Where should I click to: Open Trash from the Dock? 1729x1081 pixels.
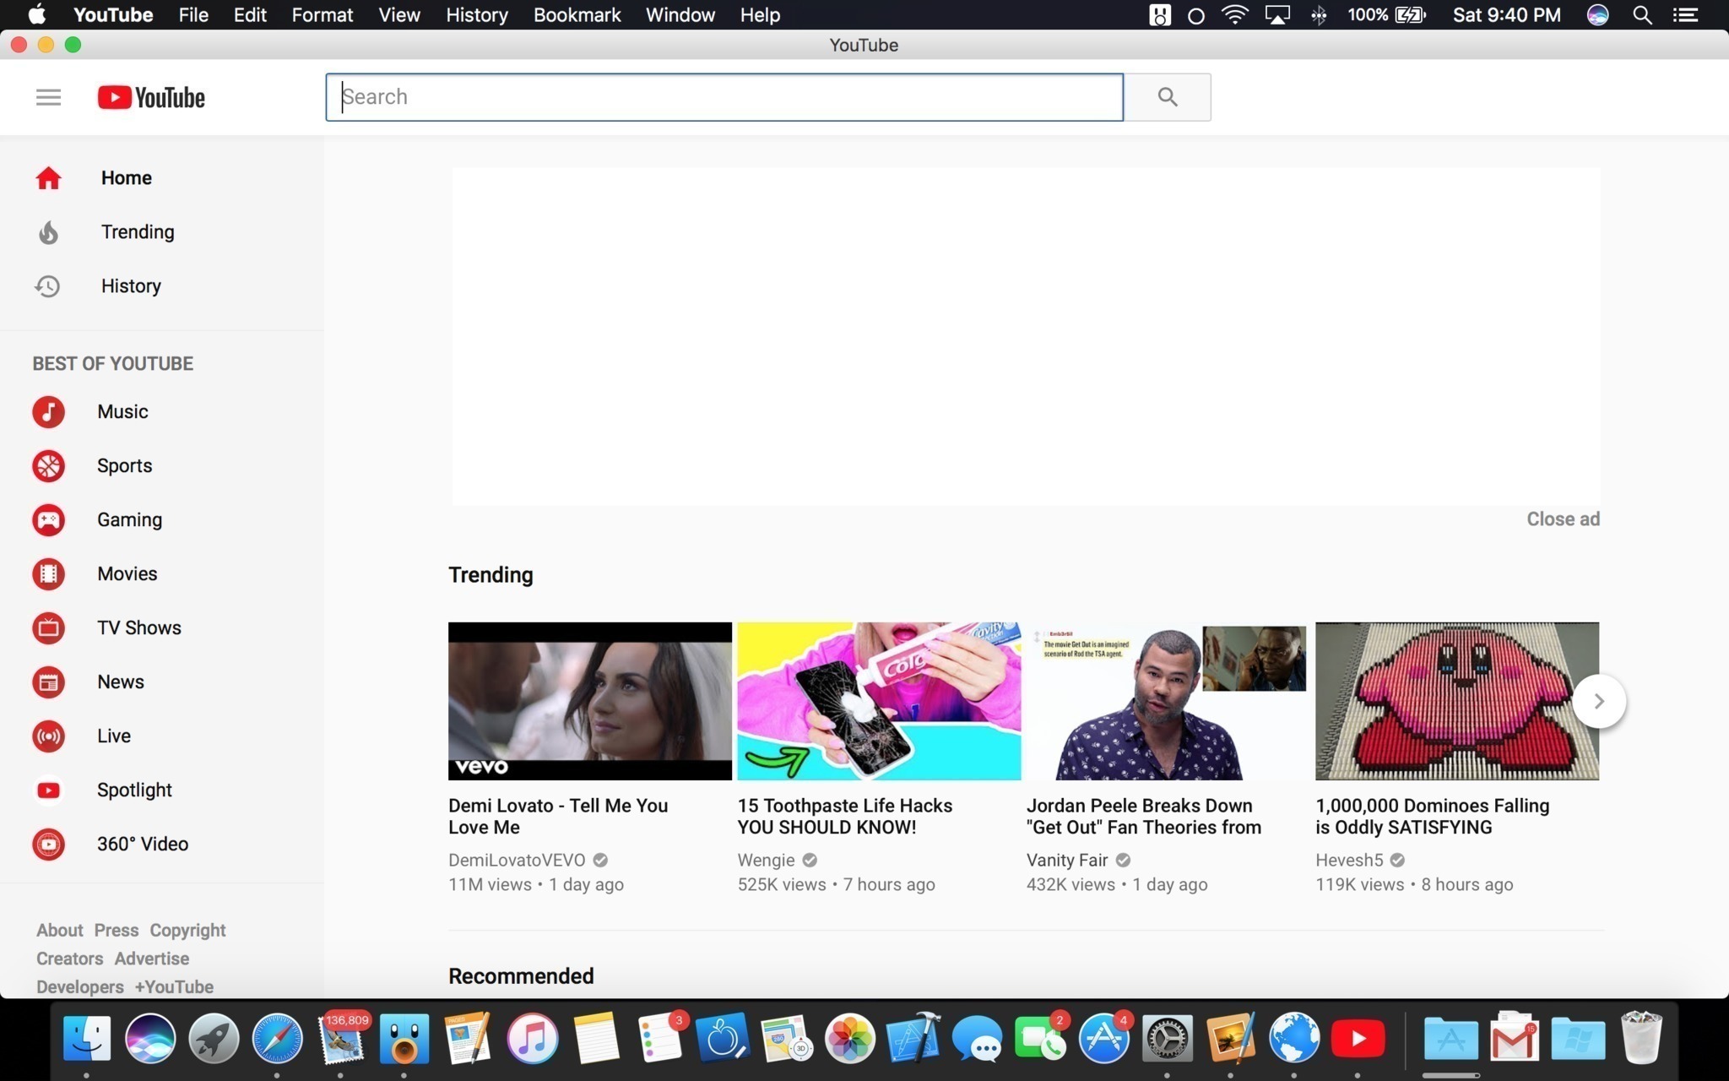(1641, 1038)
